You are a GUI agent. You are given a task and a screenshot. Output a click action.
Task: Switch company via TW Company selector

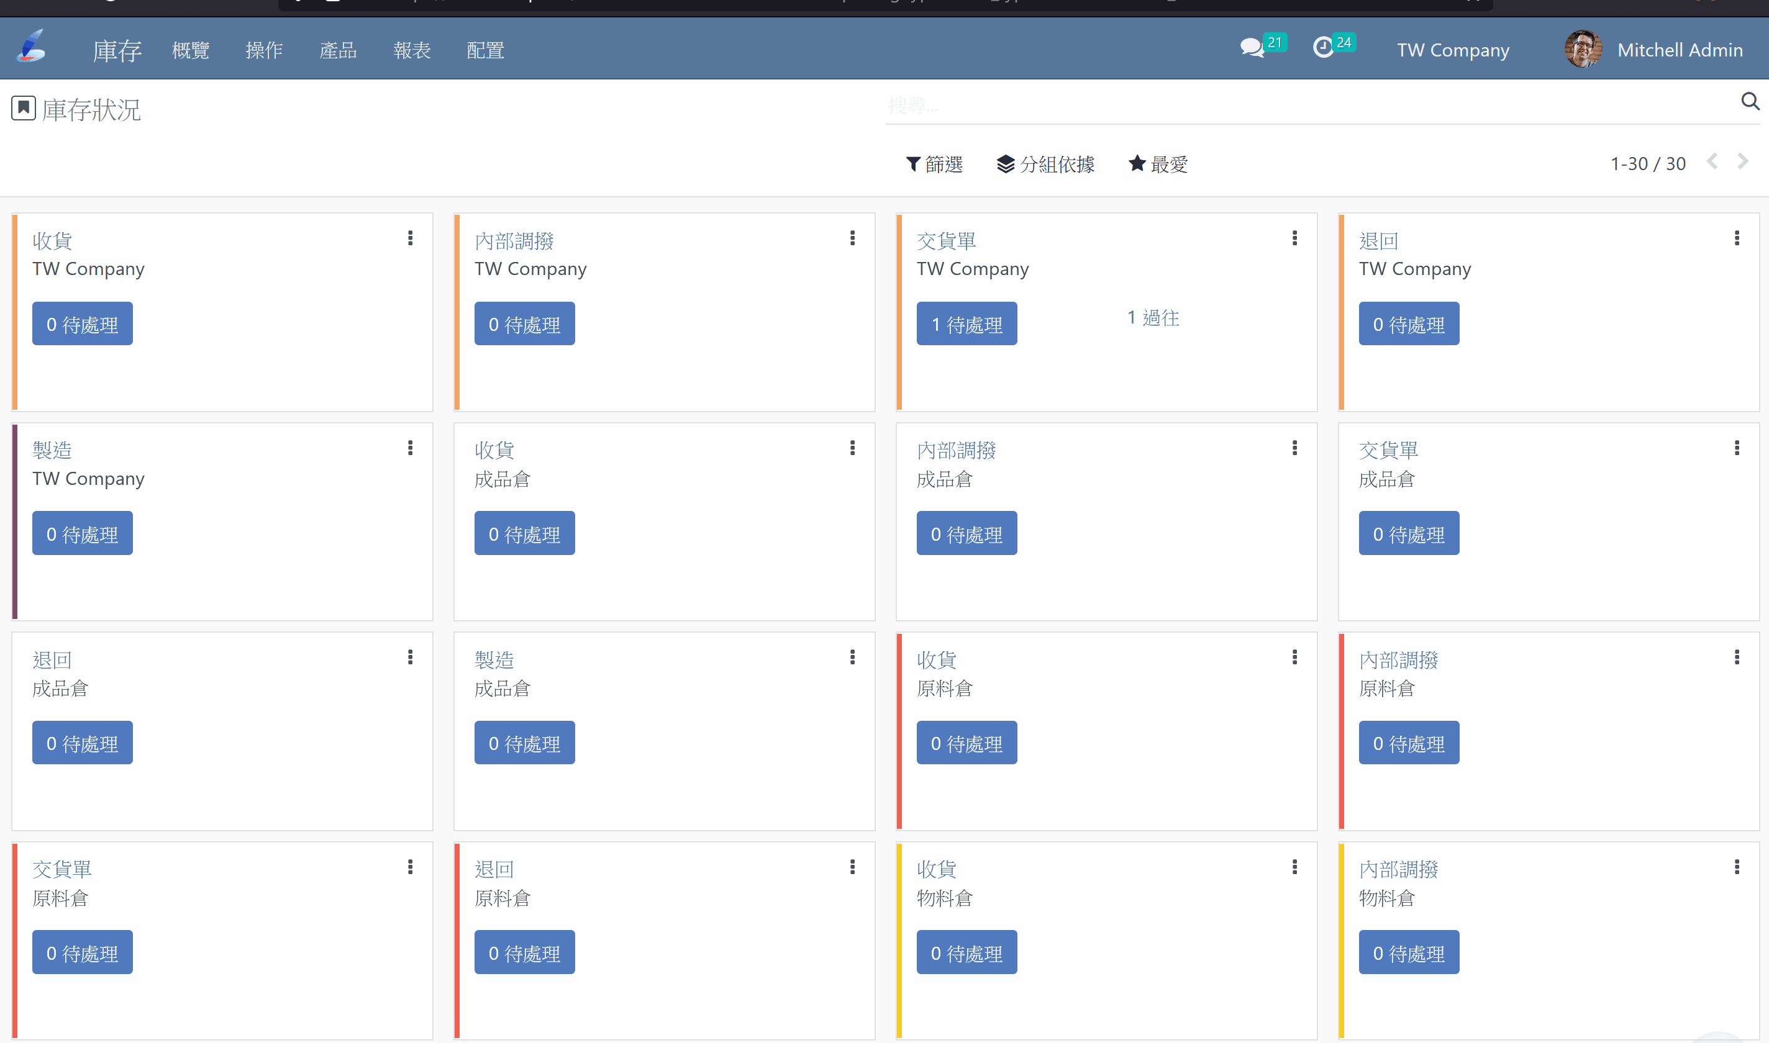click(1453, 50)
